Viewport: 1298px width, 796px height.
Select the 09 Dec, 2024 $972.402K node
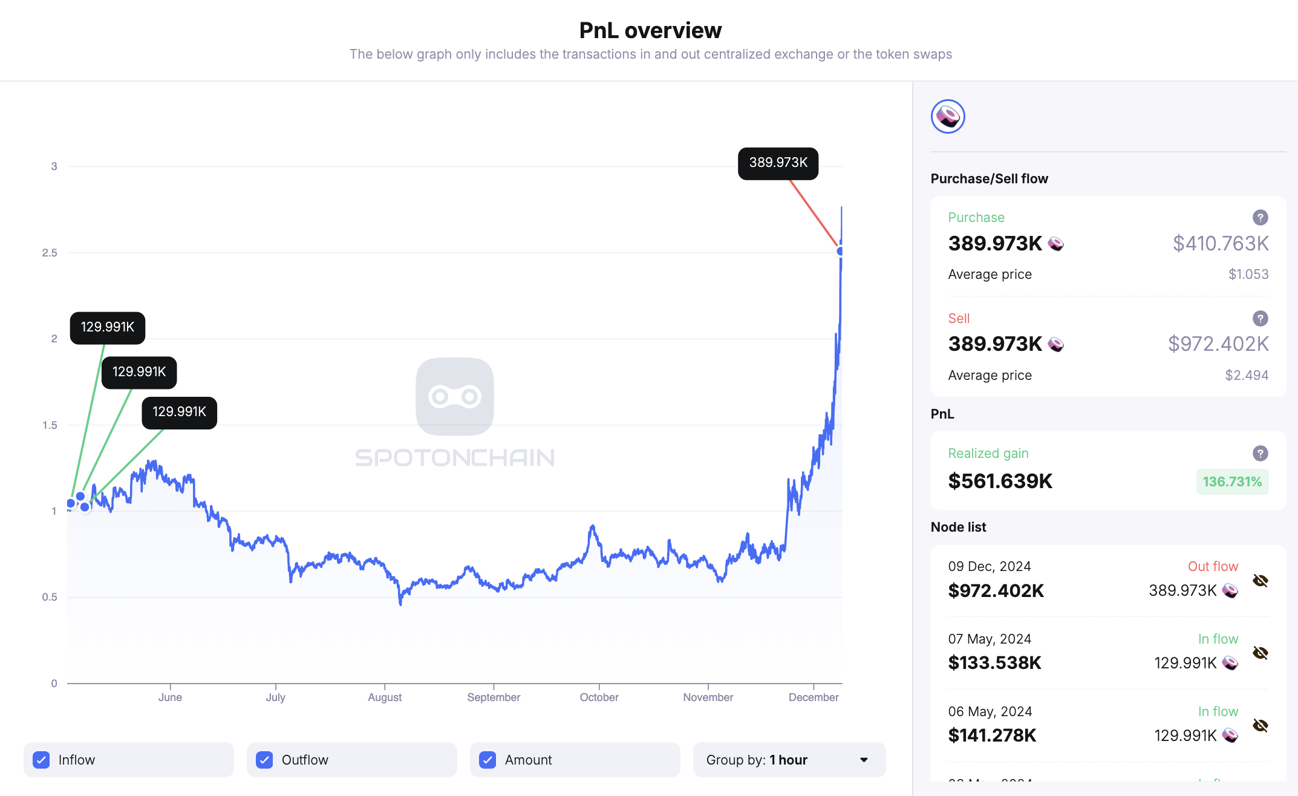tap(996, 590)
